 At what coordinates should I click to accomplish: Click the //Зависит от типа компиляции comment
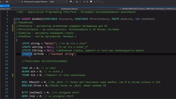pos(65,75)
